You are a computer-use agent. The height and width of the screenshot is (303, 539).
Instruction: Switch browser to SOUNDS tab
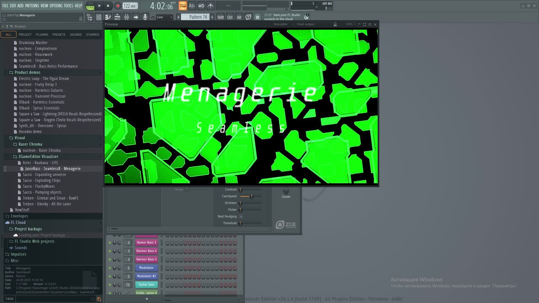tap(76, 35)
